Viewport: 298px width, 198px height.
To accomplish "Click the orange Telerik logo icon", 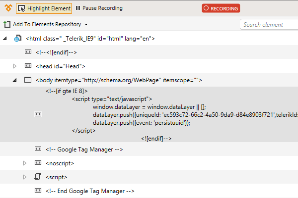I will click(8, 8).
